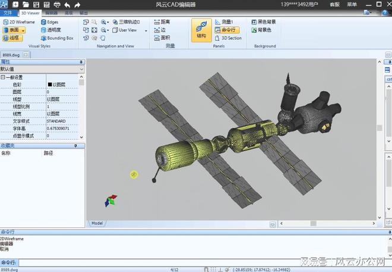Click the 面积 area measure tool
Viewport: 392px width, 272px height.
pyautogui.click(x=162, y=37)
